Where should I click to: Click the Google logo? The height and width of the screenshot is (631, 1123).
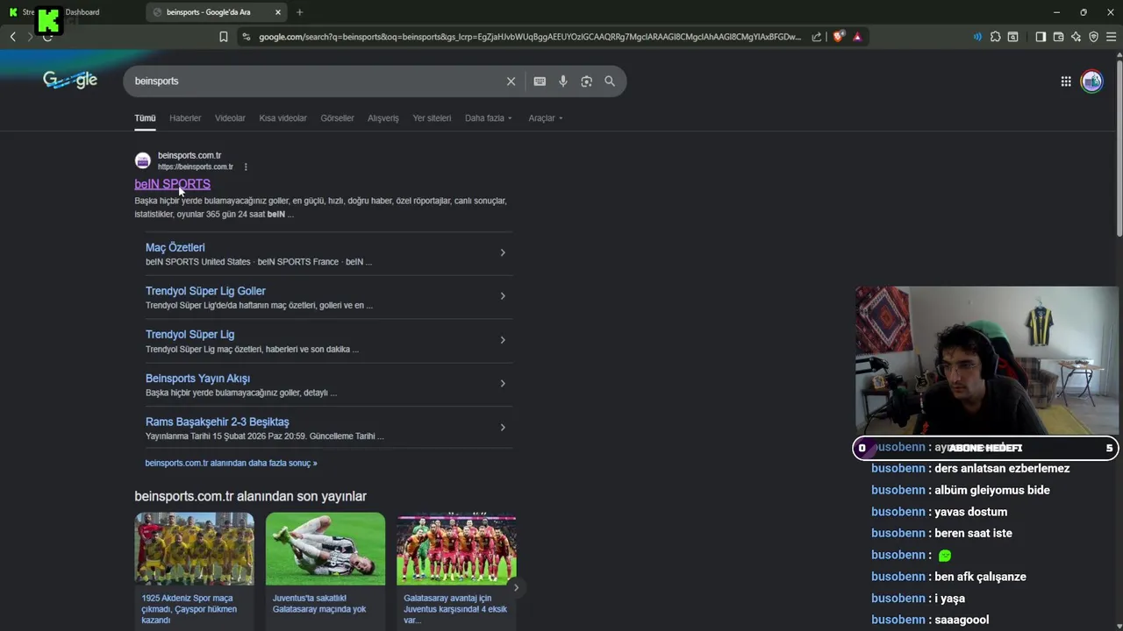(x=70, y=81)
